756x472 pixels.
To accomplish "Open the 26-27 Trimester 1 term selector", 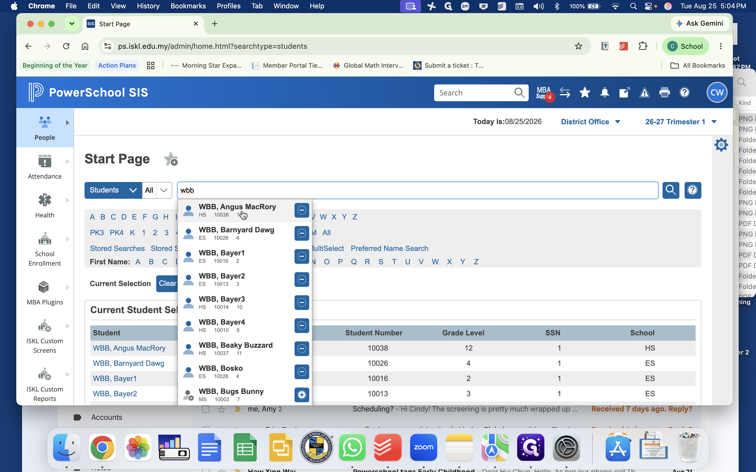I will pyautogui.click(x=681, y=122).
